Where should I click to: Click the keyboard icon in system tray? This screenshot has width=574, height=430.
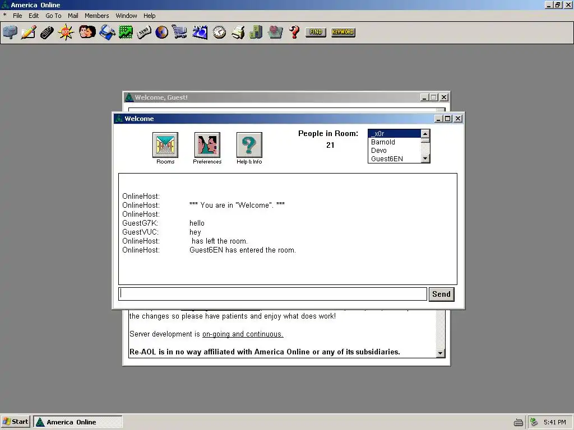[x=519, y=422]
